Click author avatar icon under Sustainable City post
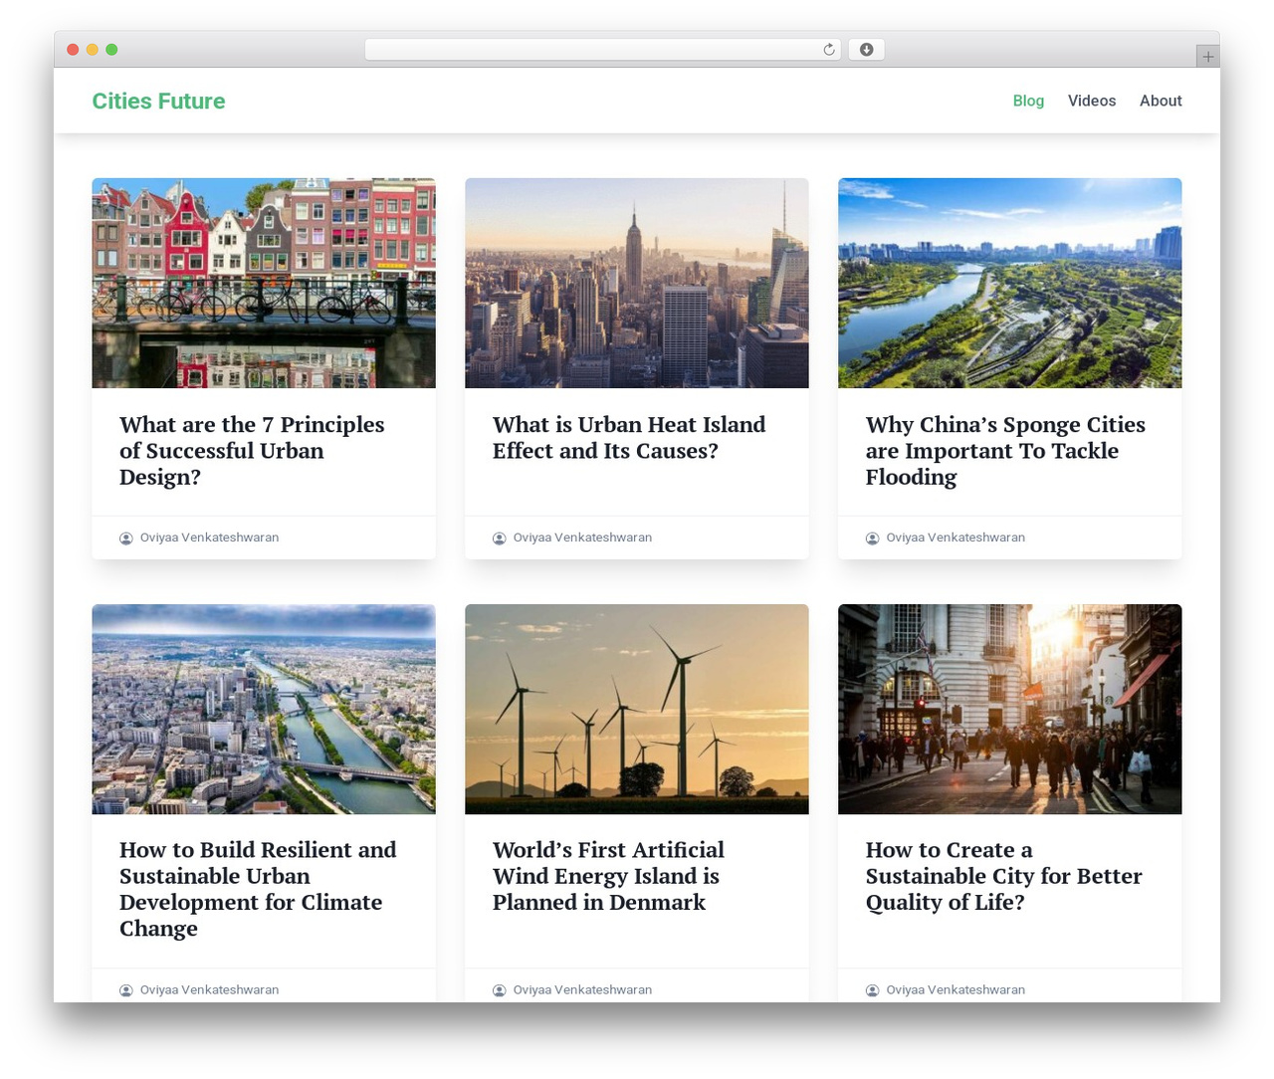Image resolution: width=1274 pixels, height=1079 pixels. tap(873, 990)
